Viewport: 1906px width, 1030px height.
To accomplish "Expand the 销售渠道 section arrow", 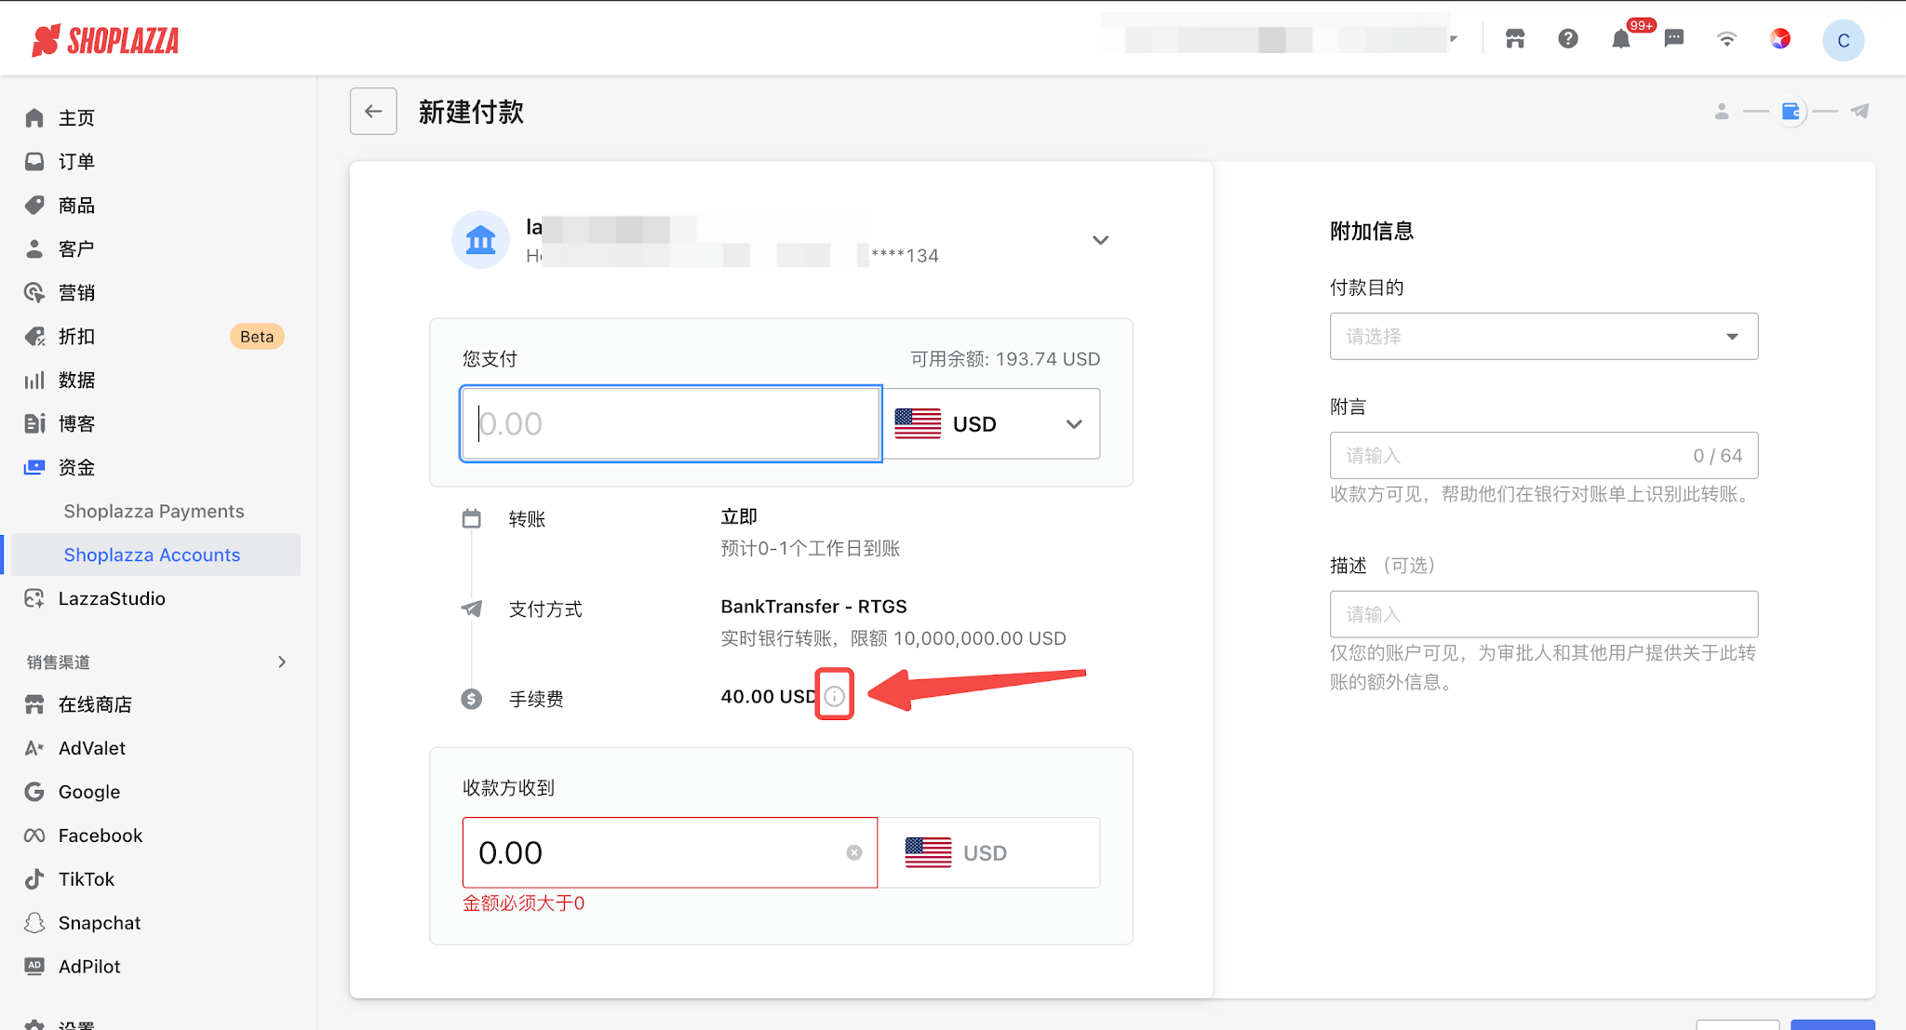I will (282, 662).
